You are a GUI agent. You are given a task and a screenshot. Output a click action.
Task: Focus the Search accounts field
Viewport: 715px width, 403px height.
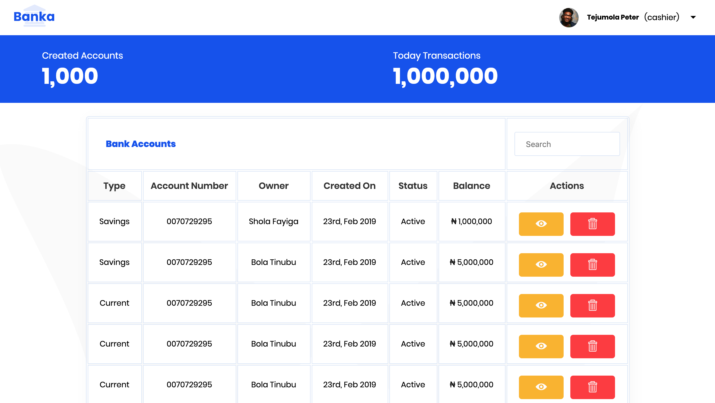pos(567,144)
